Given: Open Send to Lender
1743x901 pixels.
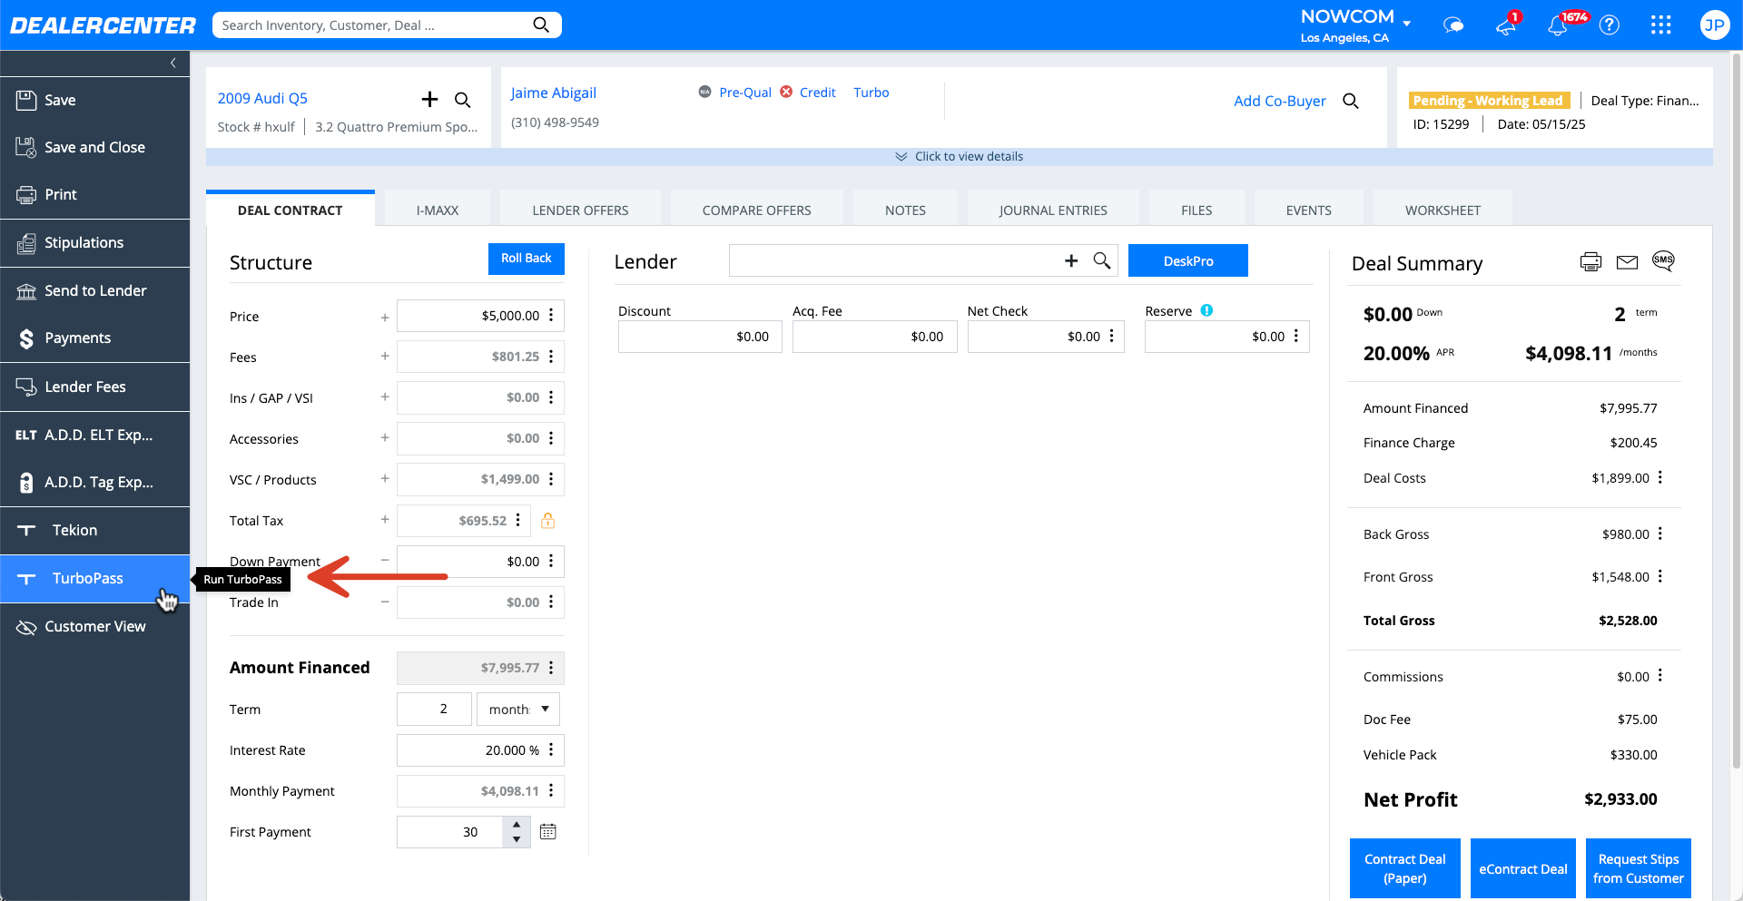Looking at the screenshot, I should (x=95, y=290).
